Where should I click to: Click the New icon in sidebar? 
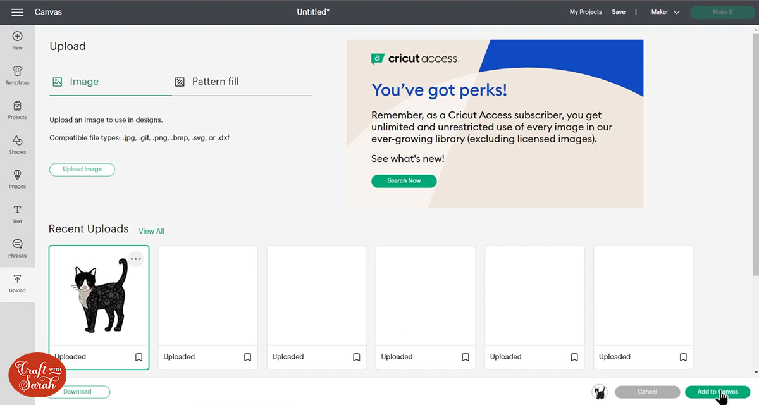pos(17,40)
